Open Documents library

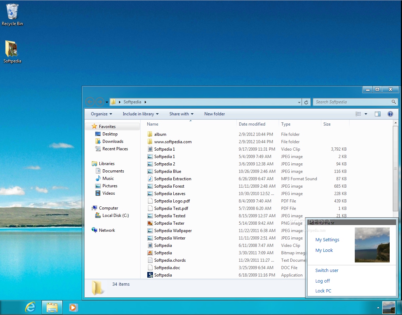coord(113,171)
